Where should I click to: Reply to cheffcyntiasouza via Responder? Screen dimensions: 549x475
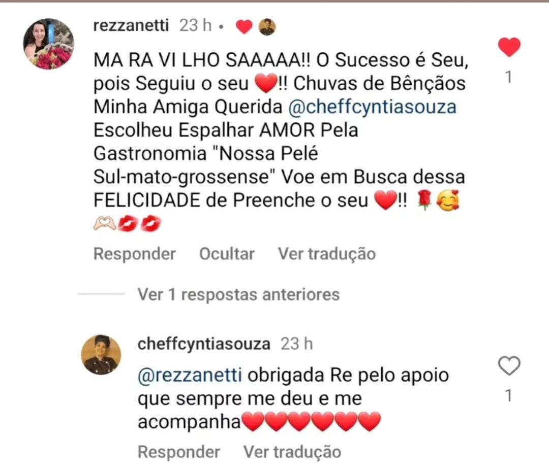click(x=178, y=452)
